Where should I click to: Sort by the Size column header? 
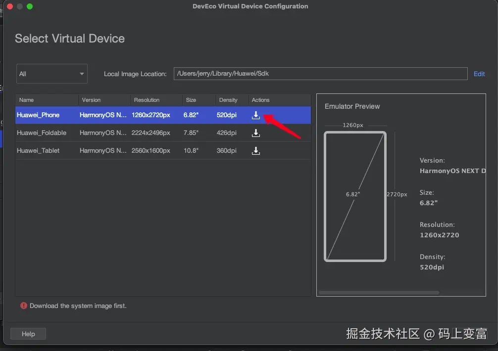199,100
